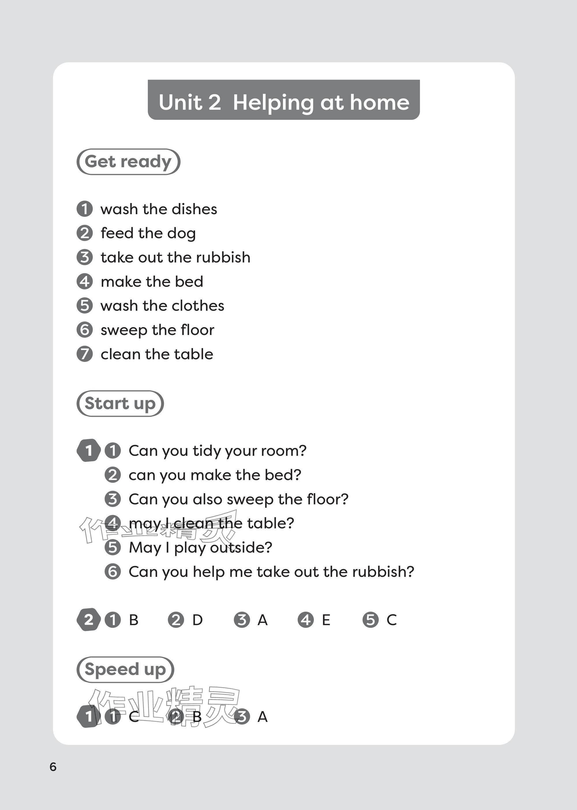Click the sentence "May I play outside?"
This screenshot has height=810, width=577.
(x=201, y=547)
